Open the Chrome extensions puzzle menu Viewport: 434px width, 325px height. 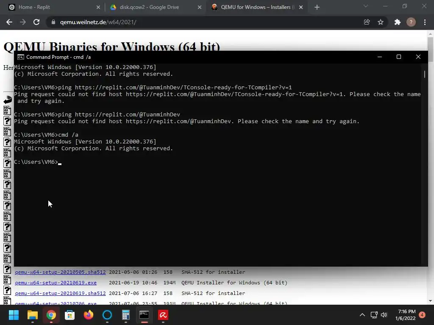pos(398,22)
